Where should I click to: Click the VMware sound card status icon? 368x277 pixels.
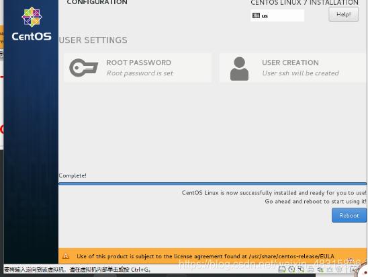(x=320, y=270)
